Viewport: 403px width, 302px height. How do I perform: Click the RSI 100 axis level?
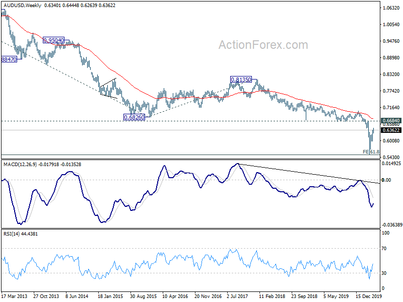coord(385,233)
